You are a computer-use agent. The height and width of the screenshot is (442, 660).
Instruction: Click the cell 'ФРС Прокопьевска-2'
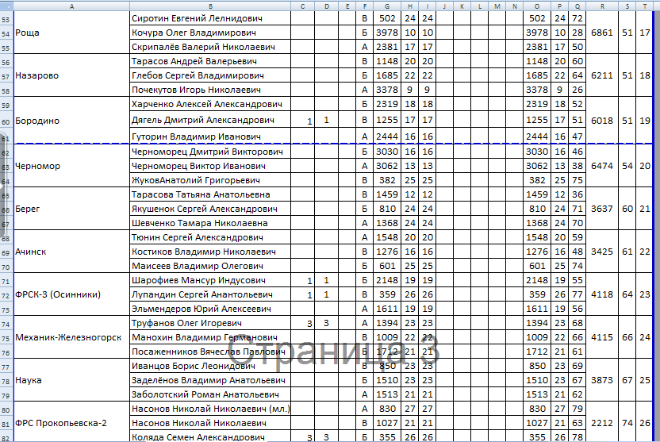(72, 422)
